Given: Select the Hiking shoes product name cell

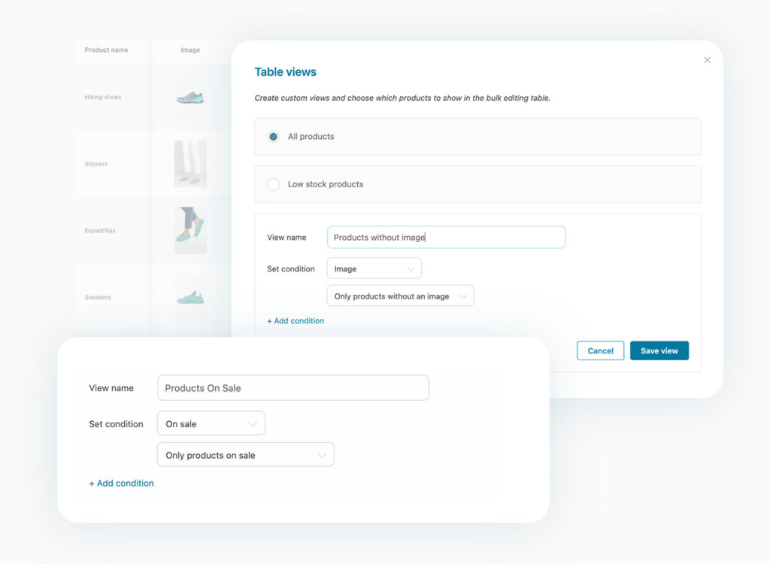Looking at the screenshot, I should 103,98.
